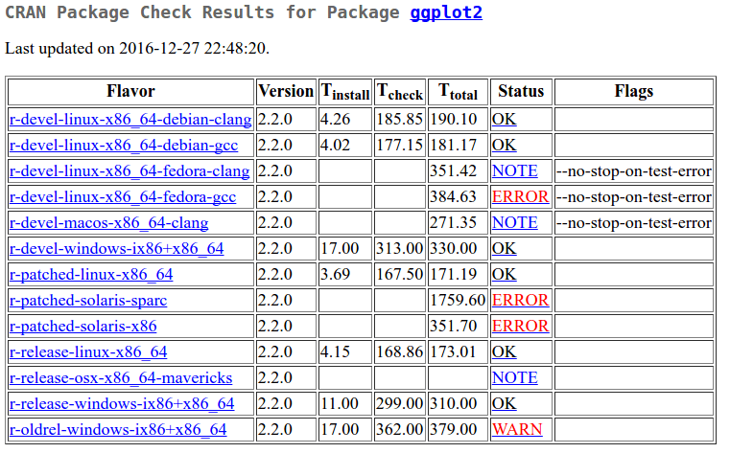Open the r-patched-solaris-x86 flavor link
Screen dimensions: 730x453
pyautogui.click(x=83, y=327)
